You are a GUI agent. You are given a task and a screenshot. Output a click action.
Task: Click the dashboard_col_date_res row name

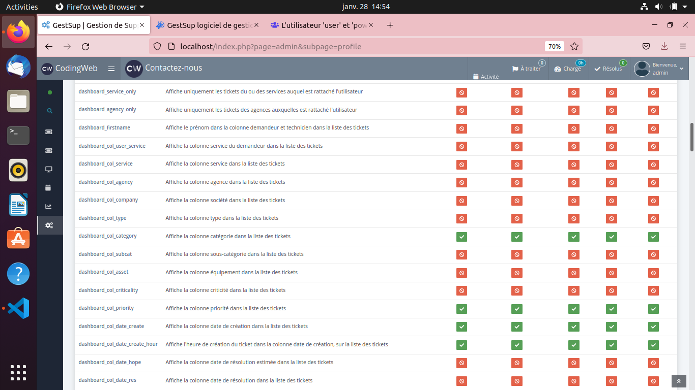coord(107,380)
